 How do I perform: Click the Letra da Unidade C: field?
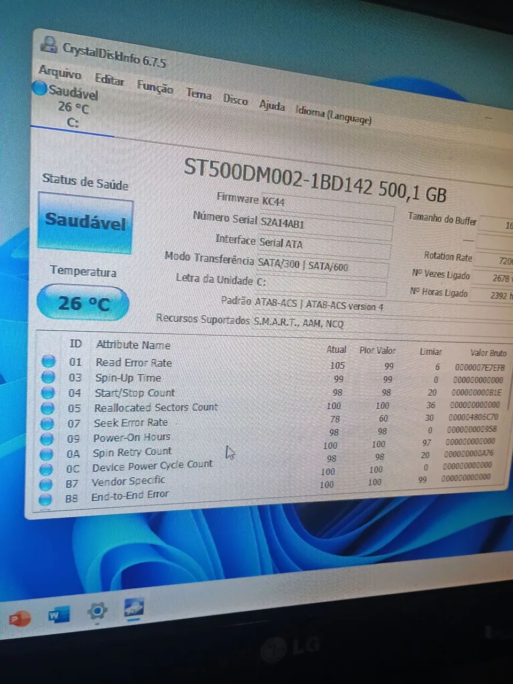321,285
